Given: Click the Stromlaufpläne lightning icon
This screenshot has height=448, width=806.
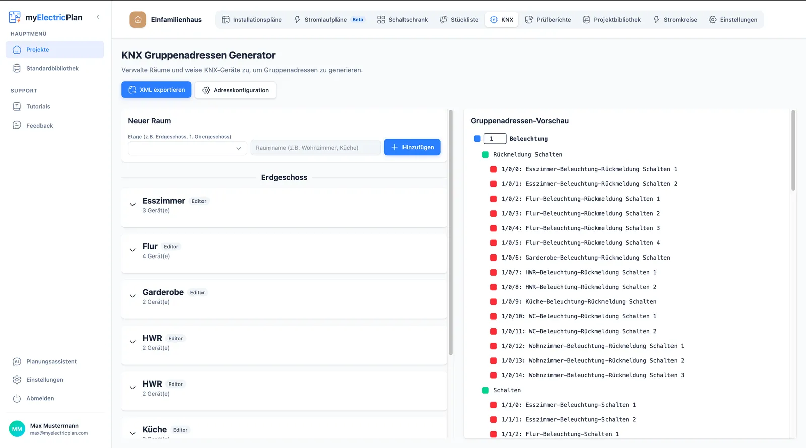Looking at the screenshot, I should 297,20.
